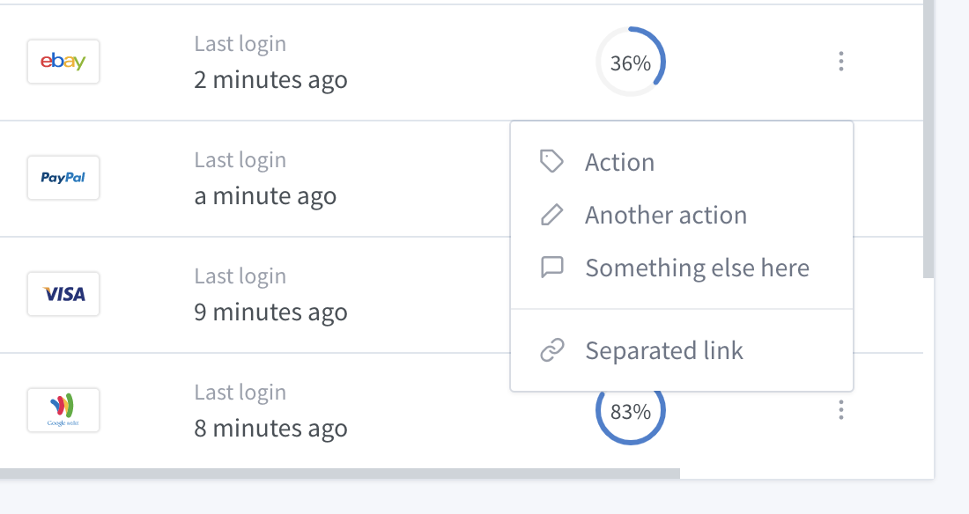Select Something else here from the menu

click(x=697, y=268)
